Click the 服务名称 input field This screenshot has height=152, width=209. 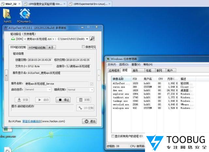tap(56, 84)
